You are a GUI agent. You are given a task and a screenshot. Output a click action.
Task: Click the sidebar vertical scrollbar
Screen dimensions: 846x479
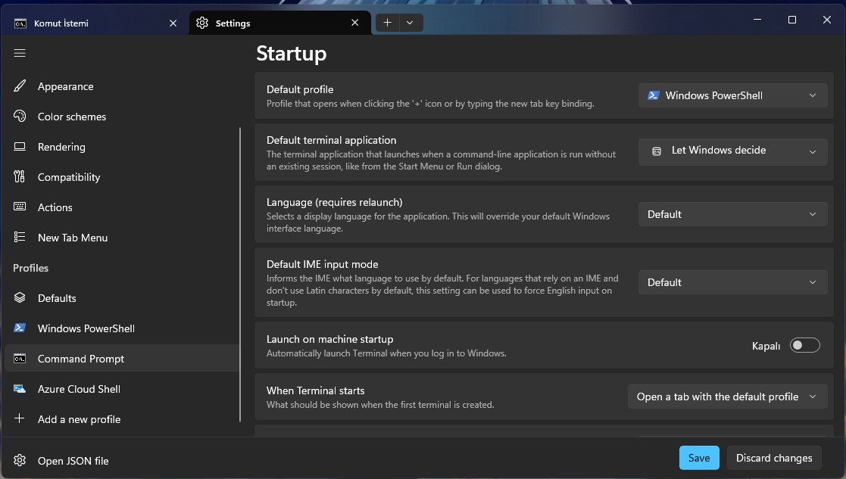[x=240, y=275]
